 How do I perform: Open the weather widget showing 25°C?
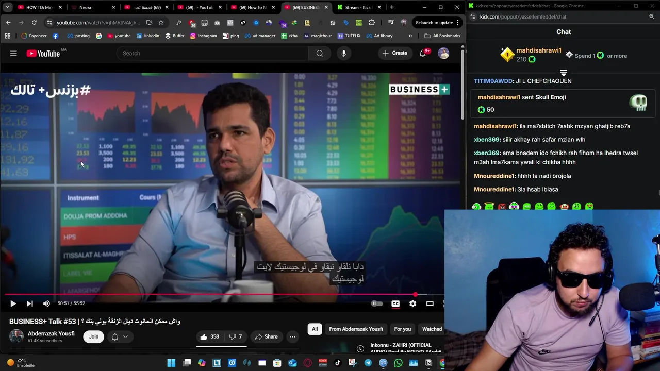[x=21, y=363]
